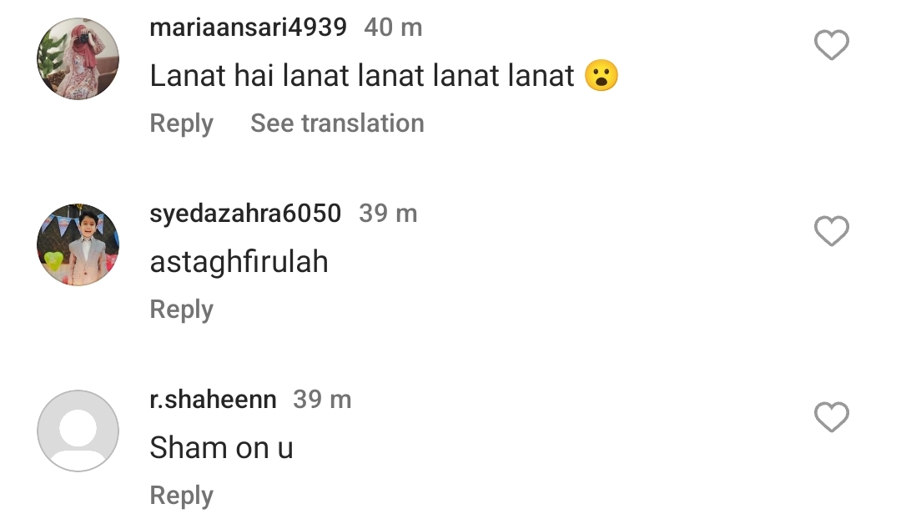Tap the 'Sham on u' comment text

(x=221, y=449)
